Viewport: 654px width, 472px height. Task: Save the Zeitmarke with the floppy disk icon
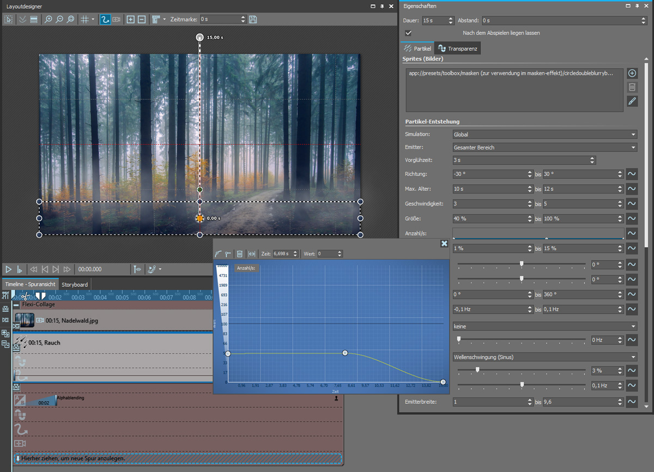[253, 20]
